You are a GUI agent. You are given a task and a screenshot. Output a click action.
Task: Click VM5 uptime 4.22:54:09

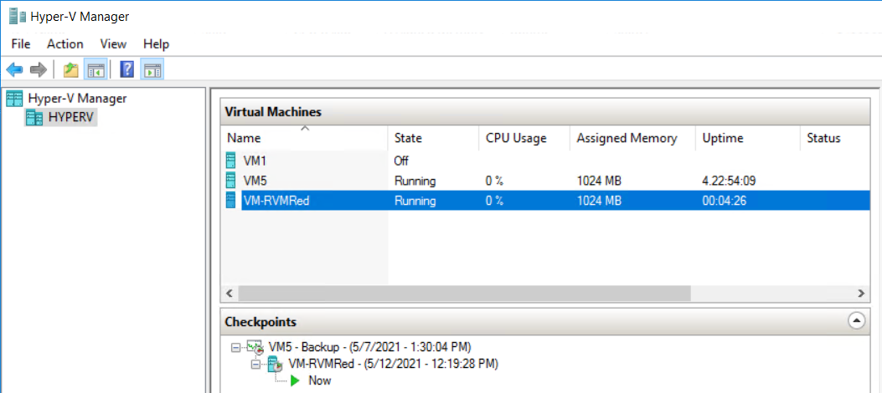(729, 181)
